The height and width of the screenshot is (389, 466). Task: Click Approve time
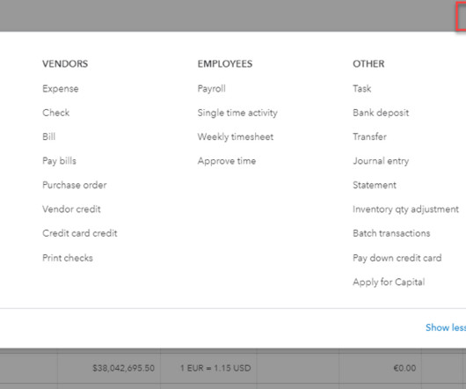[227, 161]
